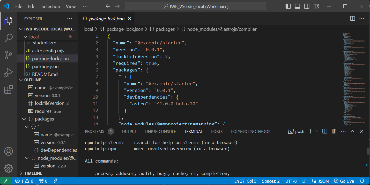Screen dimensions: 370x185
Task: Select the pwsh terminal label
Action: pos(297,131)
